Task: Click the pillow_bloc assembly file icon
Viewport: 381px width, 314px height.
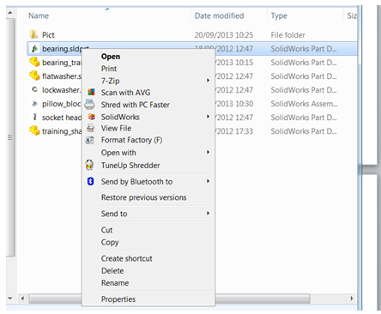Action: coord(34,104)
